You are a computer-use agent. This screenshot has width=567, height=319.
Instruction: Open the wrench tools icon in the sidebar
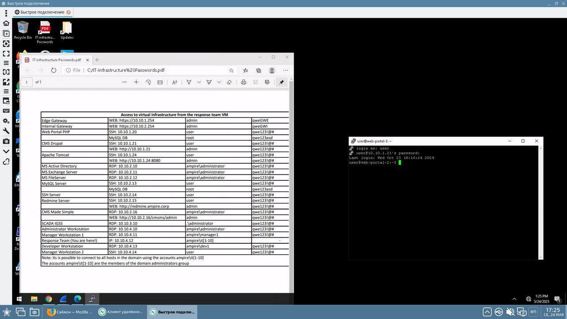tap(6, 131)
